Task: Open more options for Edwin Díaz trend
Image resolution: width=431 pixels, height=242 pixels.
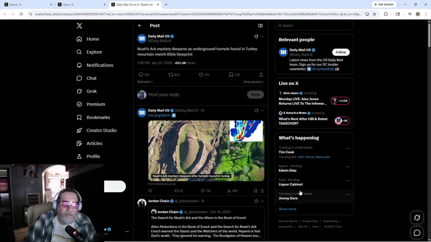Action: click(347, 167)
